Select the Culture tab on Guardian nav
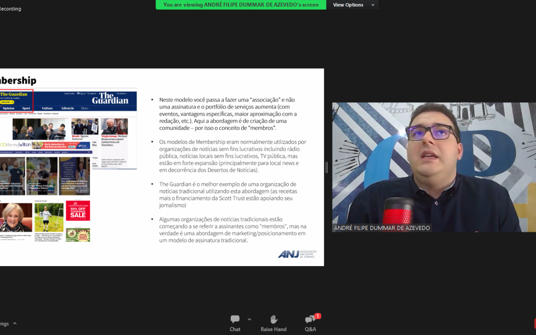This screenshot has height=335, width=536. (x=47, y=108)
